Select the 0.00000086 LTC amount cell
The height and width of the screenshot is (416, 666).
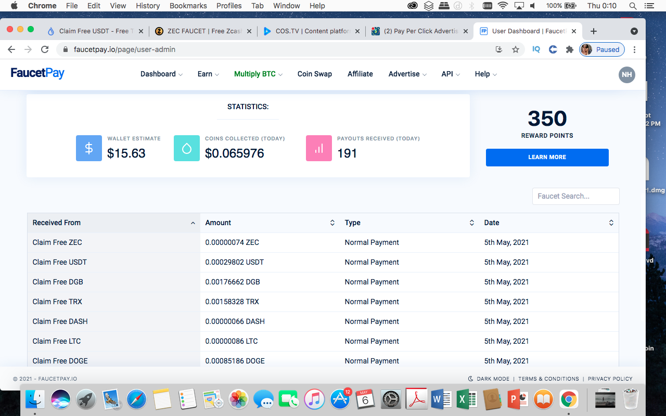pos(232,341)
